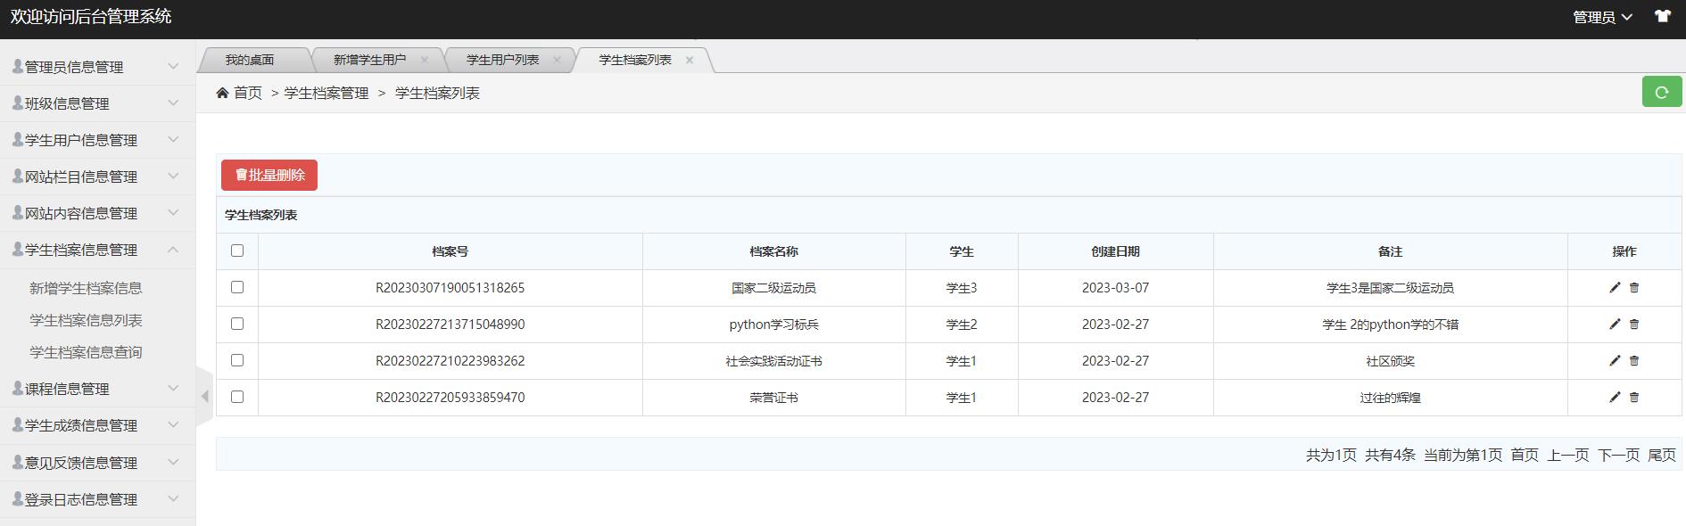The width and height of the screenshot is (1686, 526).
Task: Click user icon beside 课程信息管理
Action: coord(18,388)
